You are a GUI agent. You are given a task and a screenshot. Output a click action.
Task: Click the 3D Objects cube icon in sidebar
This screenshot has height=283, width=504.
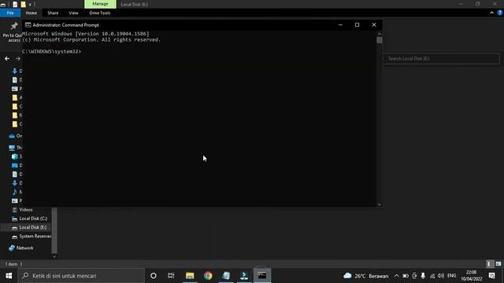15,156
